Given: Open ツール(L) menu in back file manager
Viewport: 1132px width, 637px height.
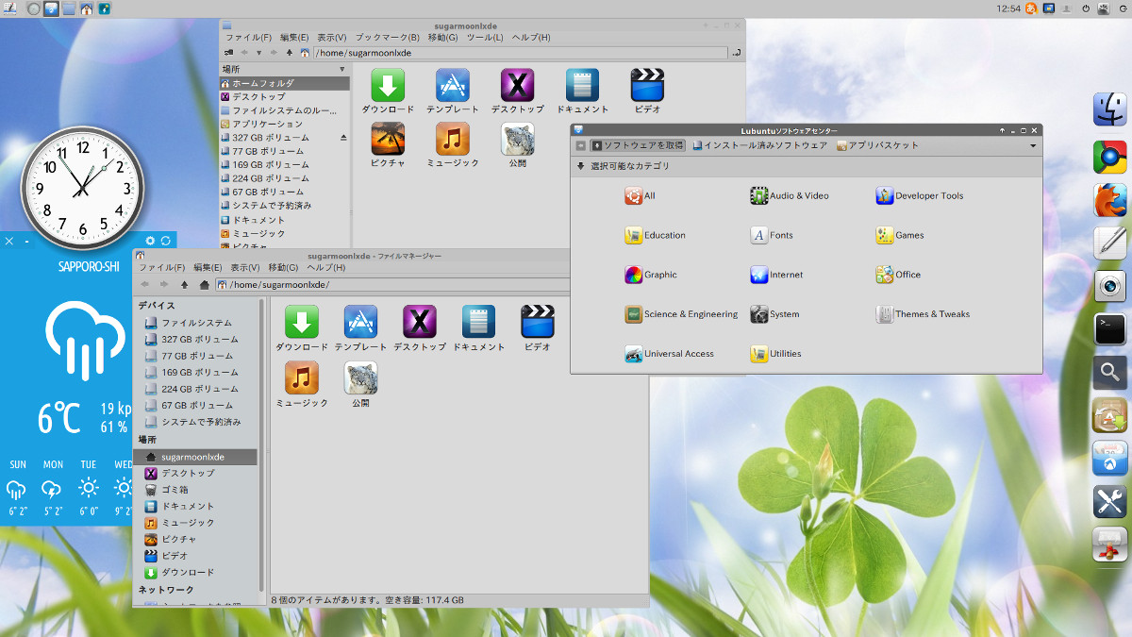Looking at the screenshot, I should point(486,38).
